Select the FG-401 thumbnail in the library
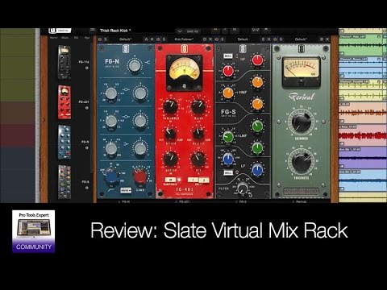387x290 pixels. click(x=64, y=102)
